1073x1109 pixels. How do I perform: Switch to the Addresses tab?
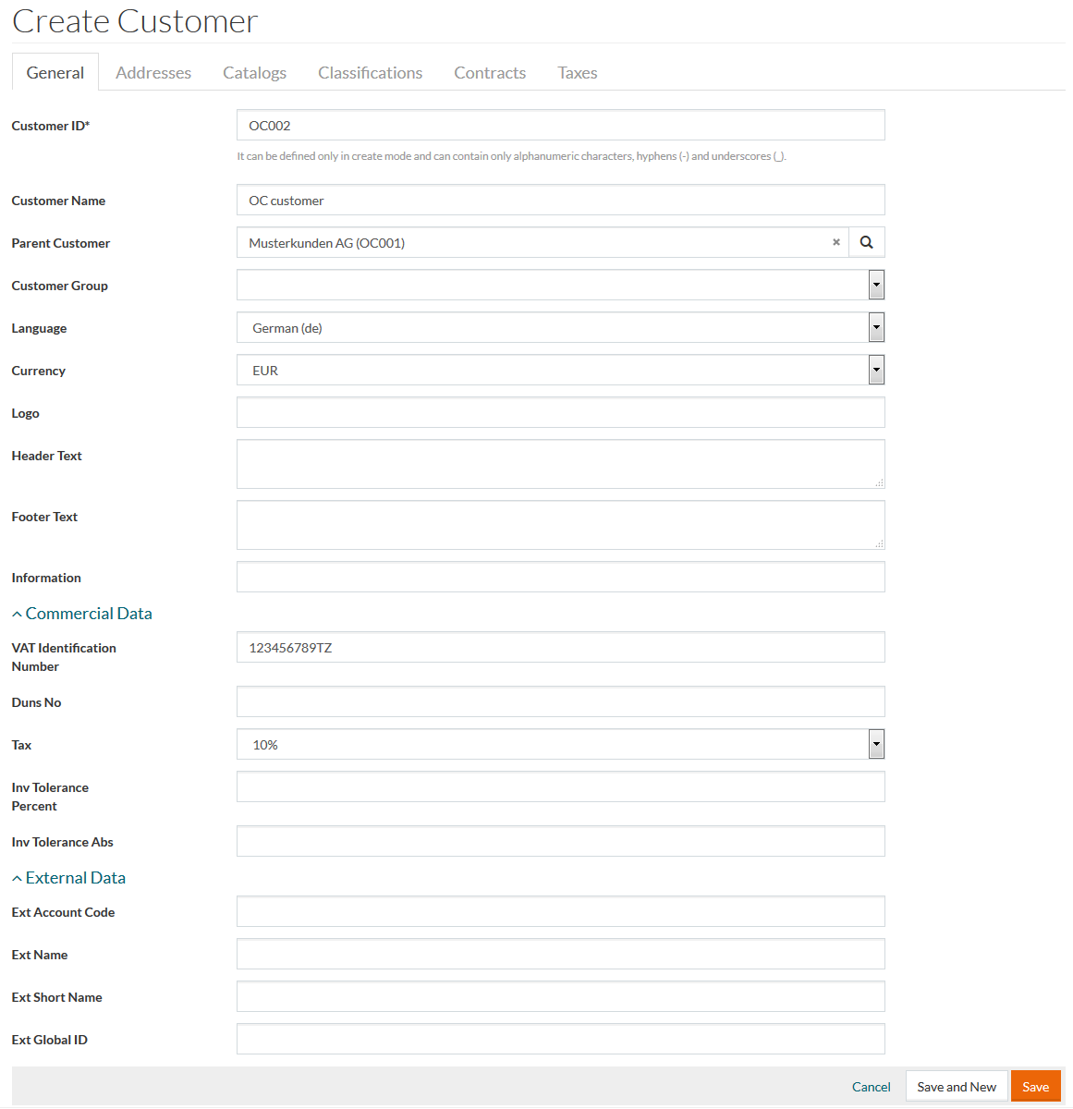pyautogui.click(x=153, y=73)
